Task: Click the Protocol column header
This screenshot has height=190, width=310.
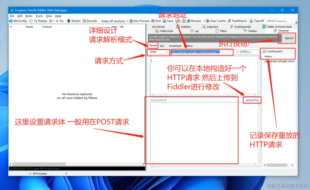Action: click(x=47, y=27)
